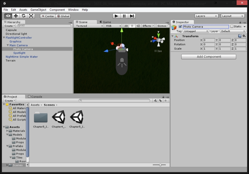Viewport: 249px width, 174px height.
Task: Open the GameObject menu
Action: [x=38, y=10]
